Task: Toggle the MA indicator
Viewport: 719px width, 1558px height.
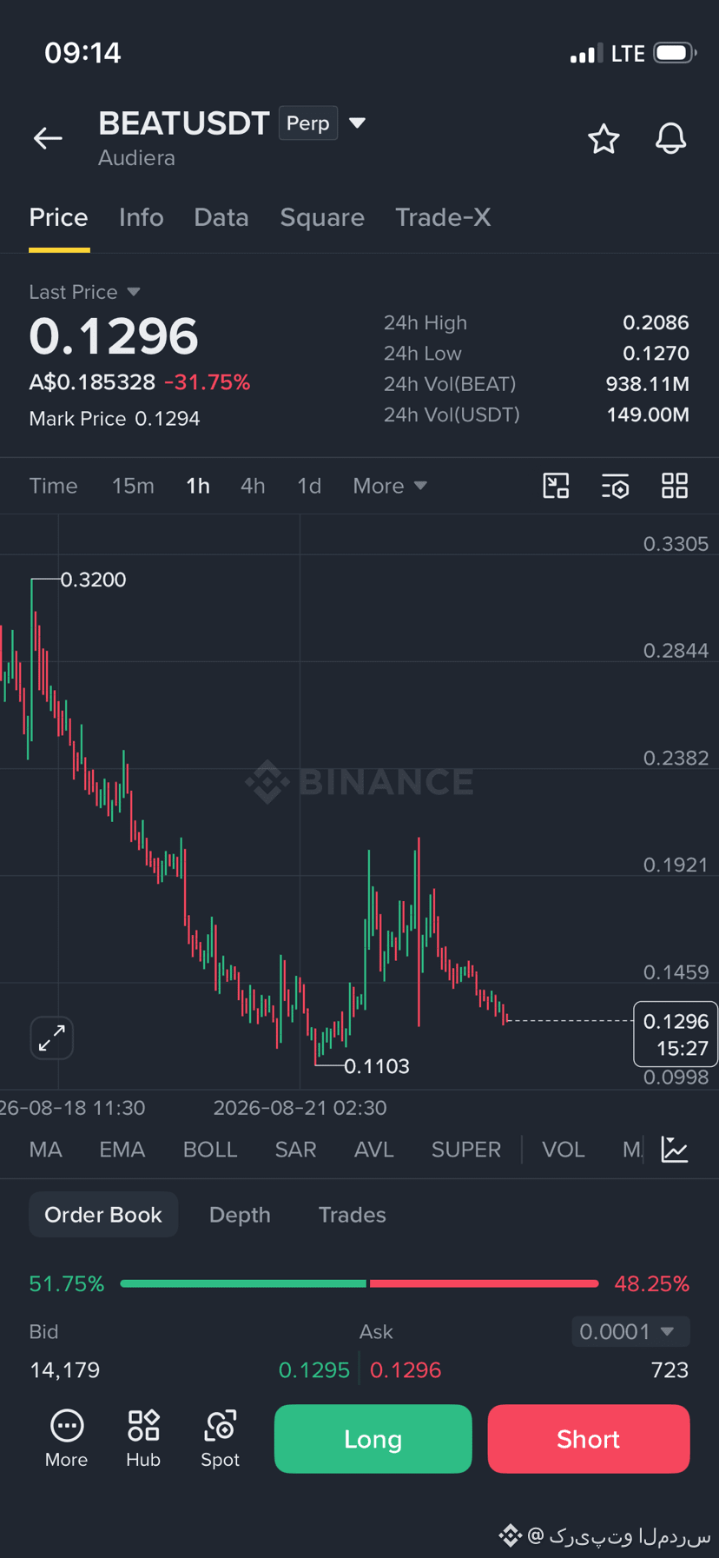Action: pos(45,1150)
